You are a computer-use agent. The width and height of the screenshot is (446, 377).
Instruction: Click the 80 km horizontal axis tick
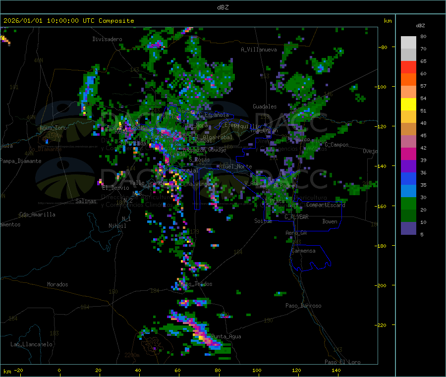[x=218, y=370]
